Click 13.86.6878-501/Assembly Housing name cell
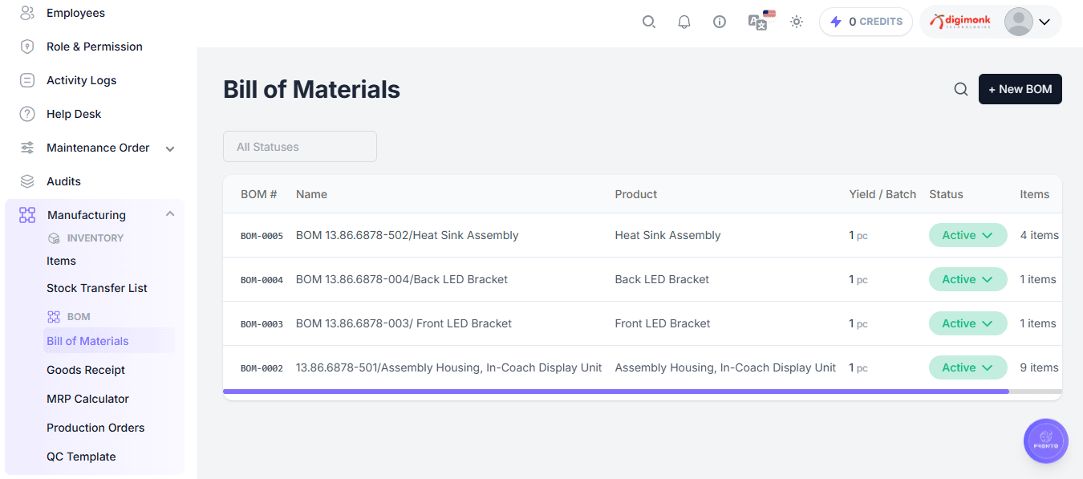This screenshot has height=479, width=1083. [448, 367]
